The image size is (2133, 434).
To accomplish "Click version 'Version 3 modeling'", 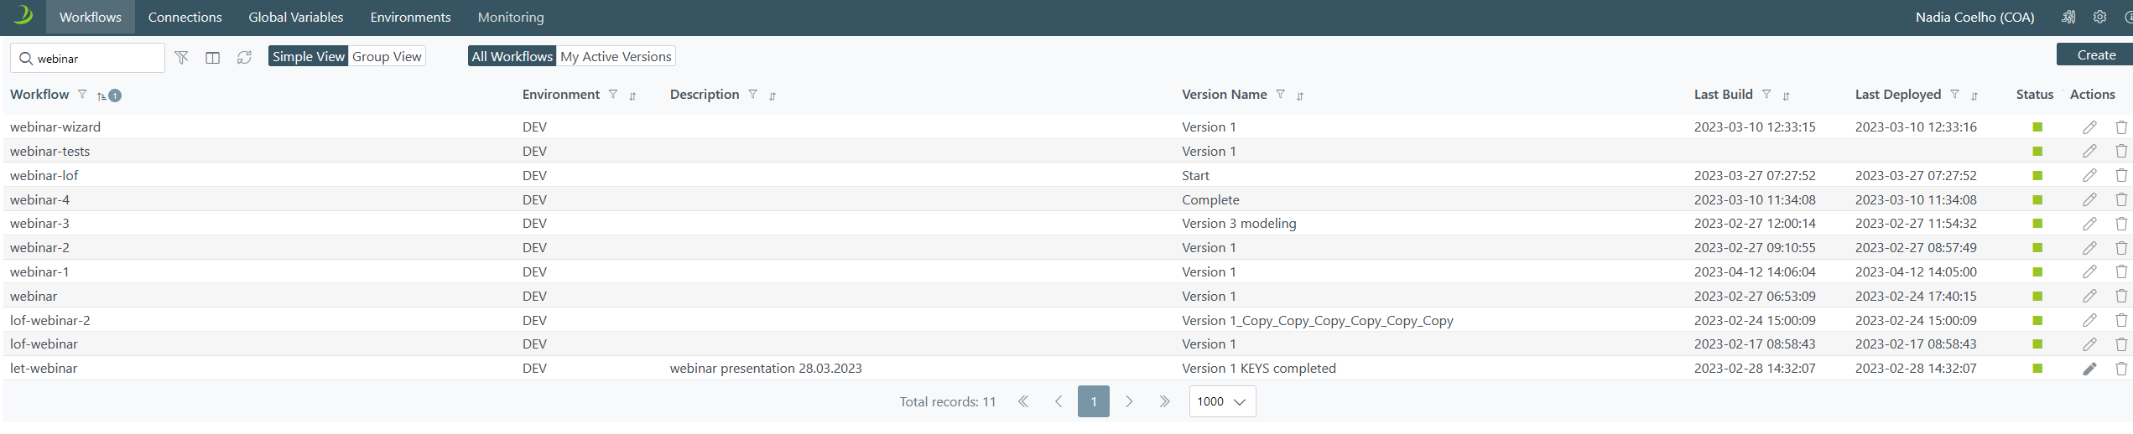I will click(1239, 224).
